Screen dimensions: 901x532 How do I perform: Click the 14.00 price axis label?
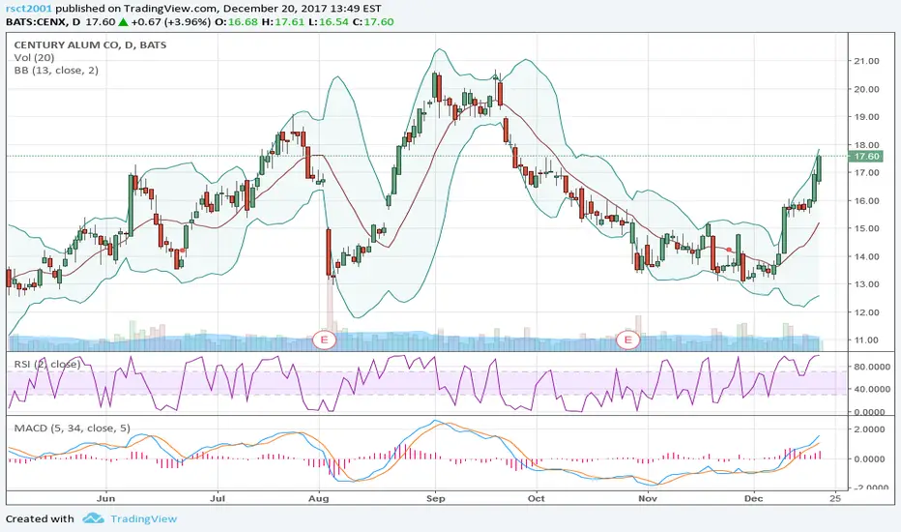(866, 256)
